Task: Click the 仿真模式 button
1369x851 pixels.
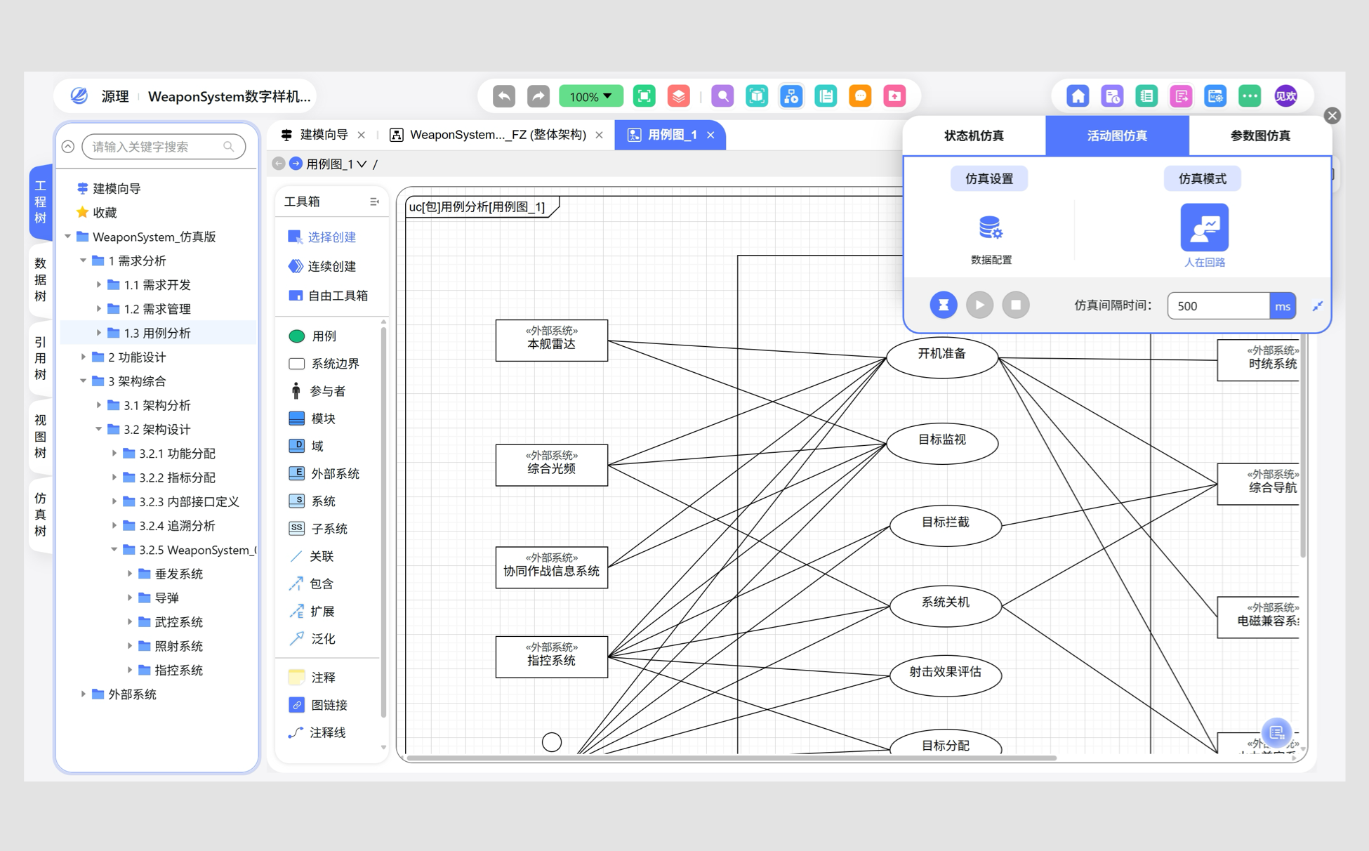Action: [1202, 178]
